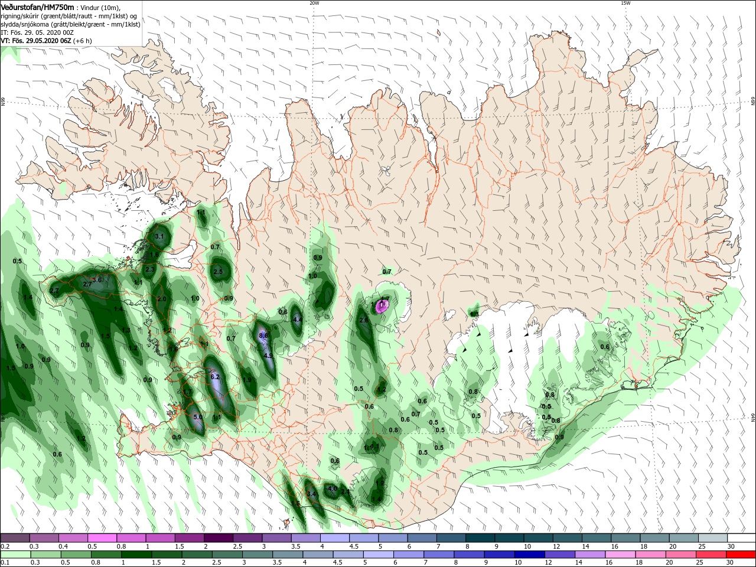Click the 4.4 precipitation value on the map

(x=298, y=320)
